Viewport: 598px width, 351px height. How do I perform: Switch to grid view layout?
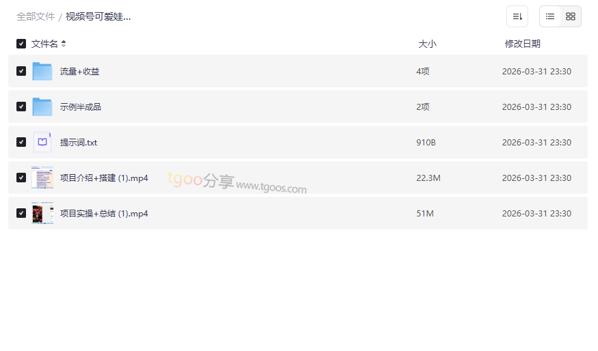click(571, 16)
